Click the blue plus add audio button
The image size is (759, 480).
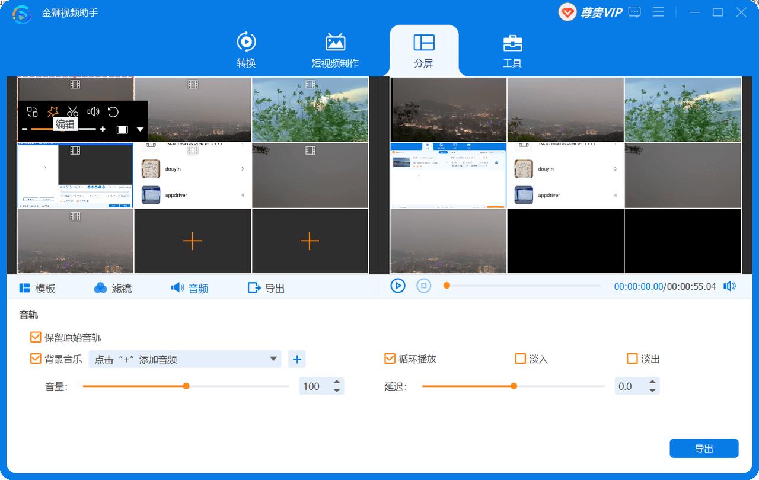[297, 359]
